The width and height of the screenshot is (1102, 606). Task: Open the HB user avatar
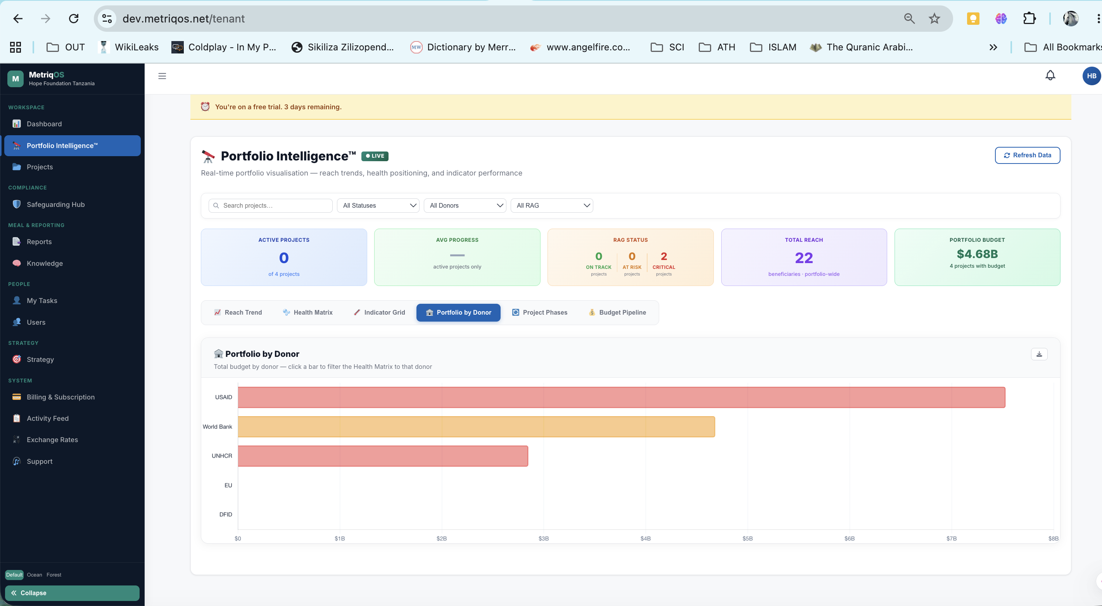pos(1091,76)
